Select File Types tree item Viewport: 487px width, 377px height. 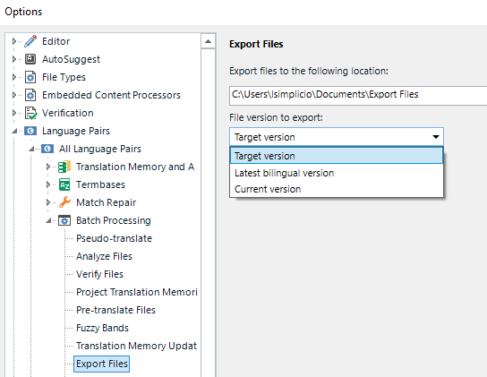click(64, 77)
